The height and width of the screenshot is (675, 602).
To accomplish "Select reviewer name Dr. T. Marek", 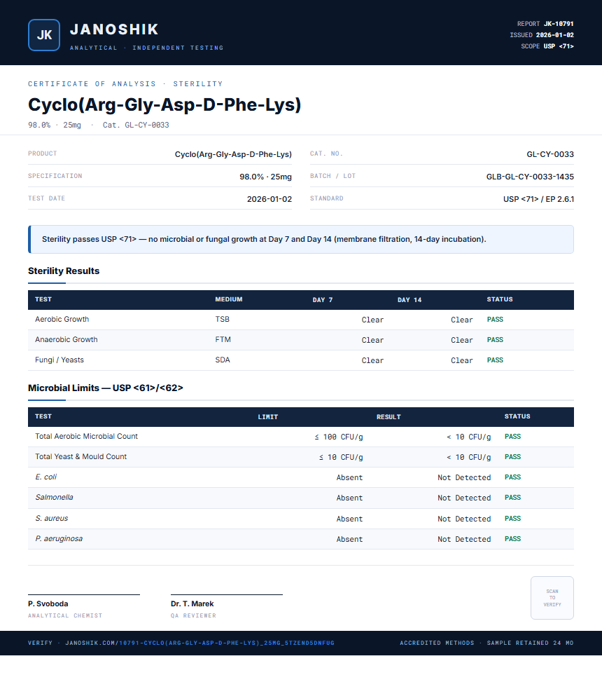I will pyautogui.click(x=192, y=604).
